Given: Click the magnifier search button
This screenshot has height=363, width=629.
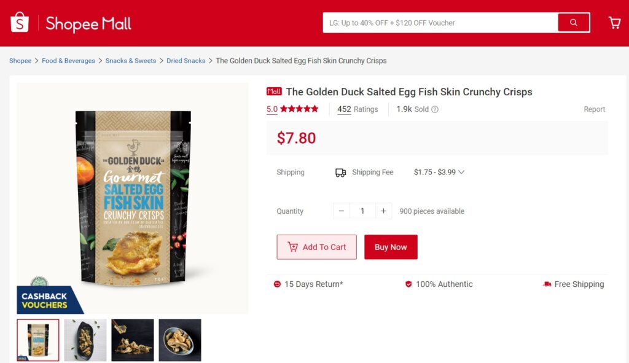Looking at the screenshot, I should (573, 23).
